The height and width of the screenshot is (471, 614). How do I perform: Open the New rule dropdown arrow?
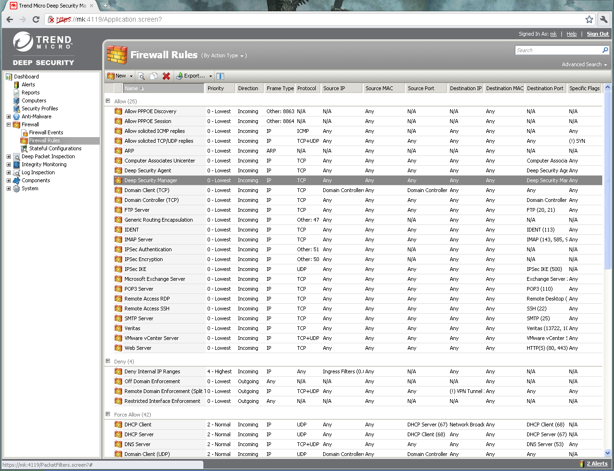click(131, 76)
